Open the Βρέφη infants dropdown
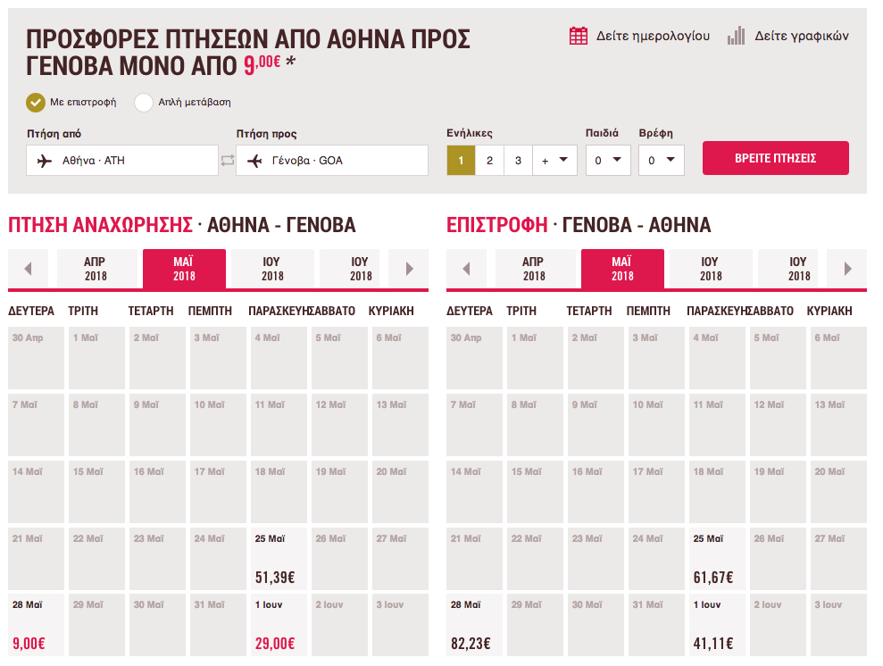Screen dimensions: 883x666 click(x=661, y=161)
